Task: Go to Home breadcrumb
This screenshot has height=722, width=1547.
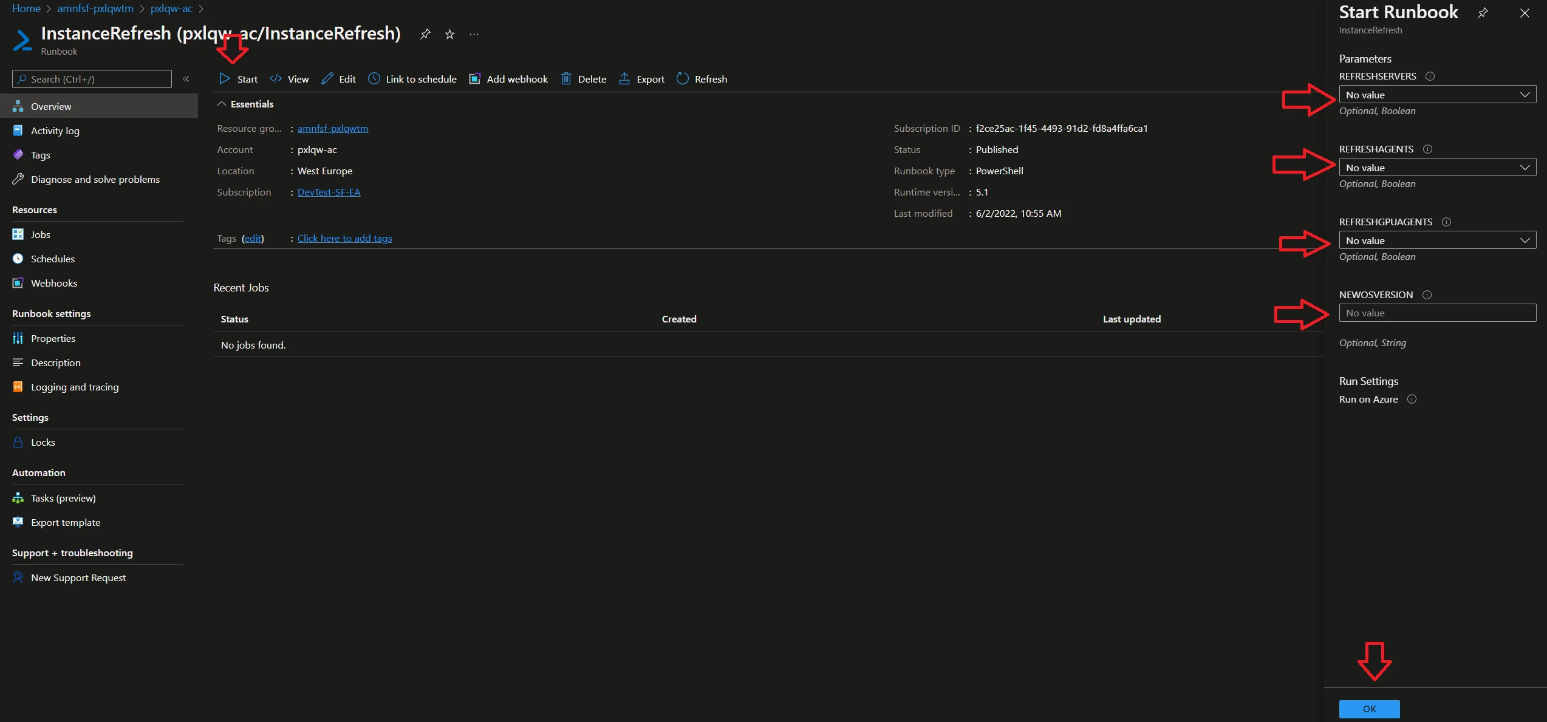Action: [x=26, y=9]
